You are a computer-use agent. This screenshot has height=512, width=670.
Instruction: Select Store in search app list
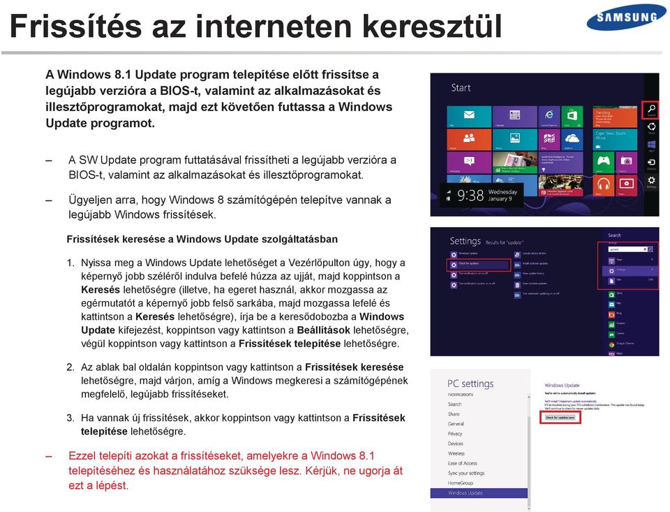(x=616, y=294)
